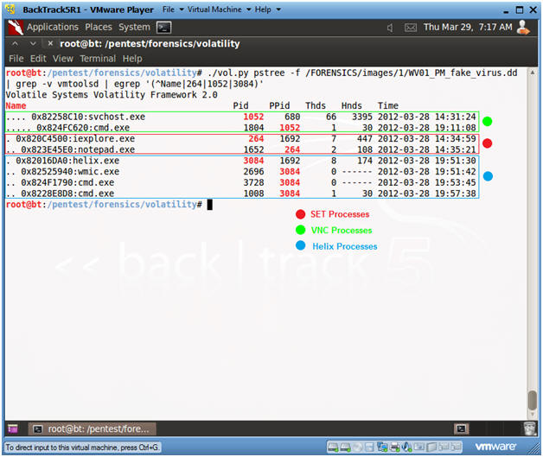Click the iexplore.exe process row

(242, 139)
